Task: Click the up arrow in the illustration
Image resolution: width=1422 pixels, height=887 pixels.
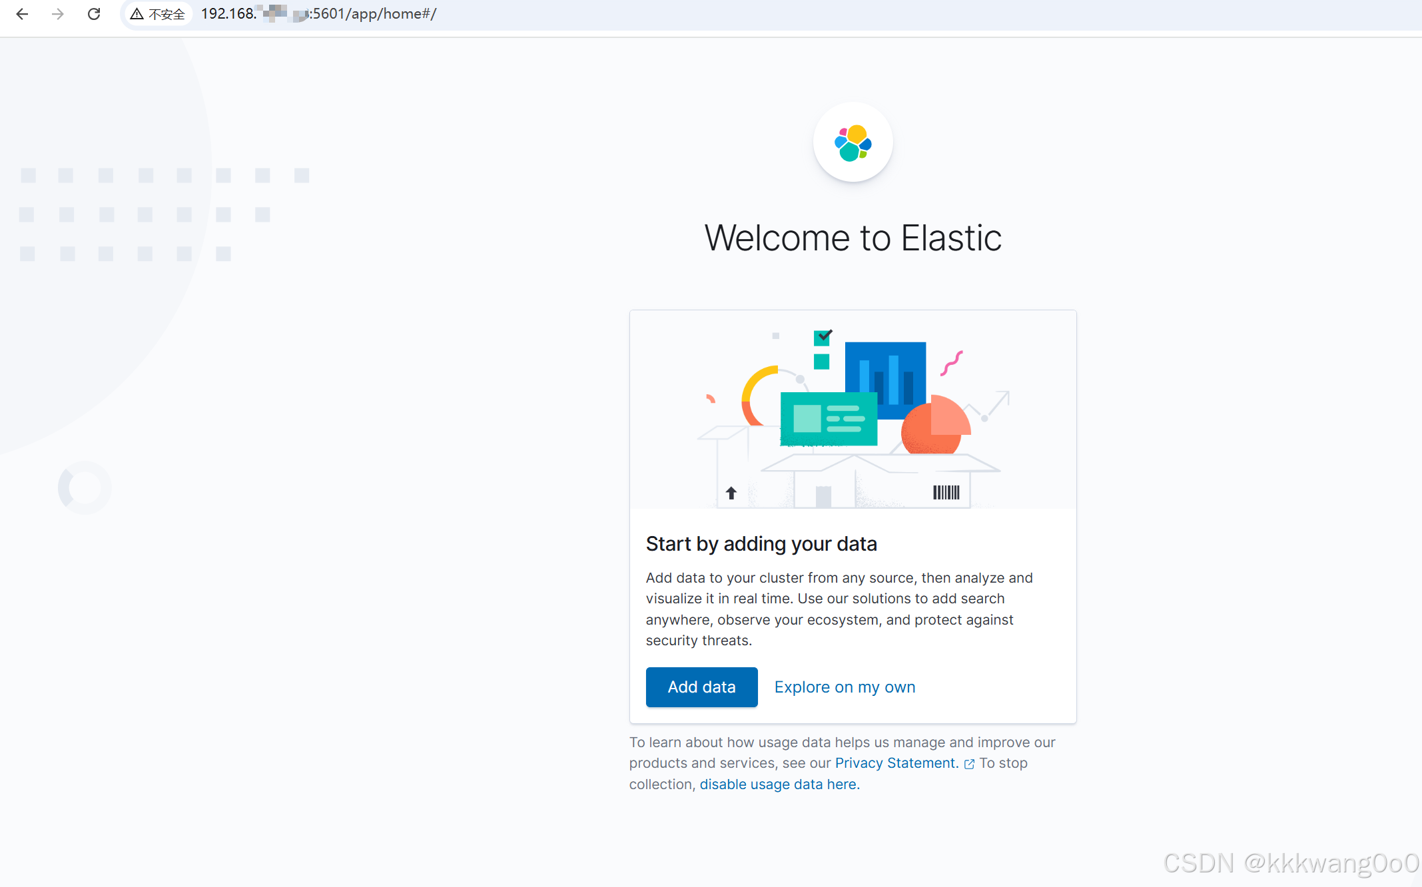Action: point(731,493)
